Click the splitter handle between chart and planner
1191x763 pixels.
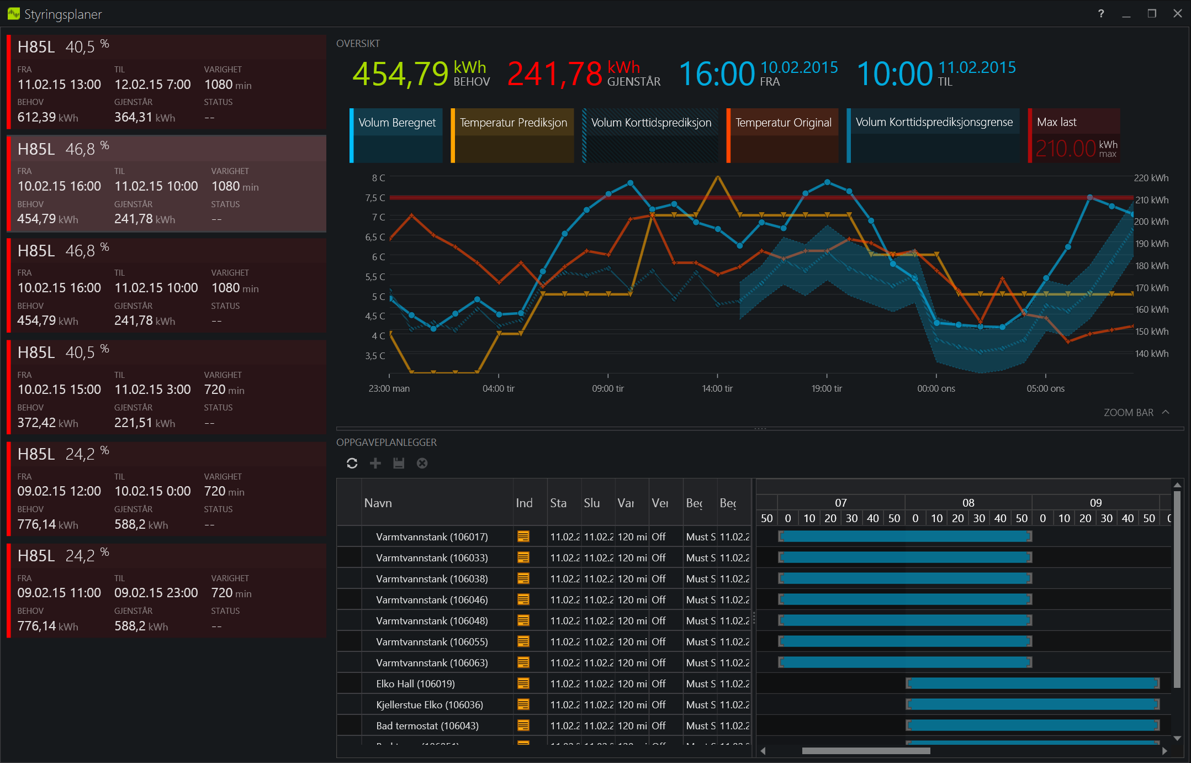(760, 428)
